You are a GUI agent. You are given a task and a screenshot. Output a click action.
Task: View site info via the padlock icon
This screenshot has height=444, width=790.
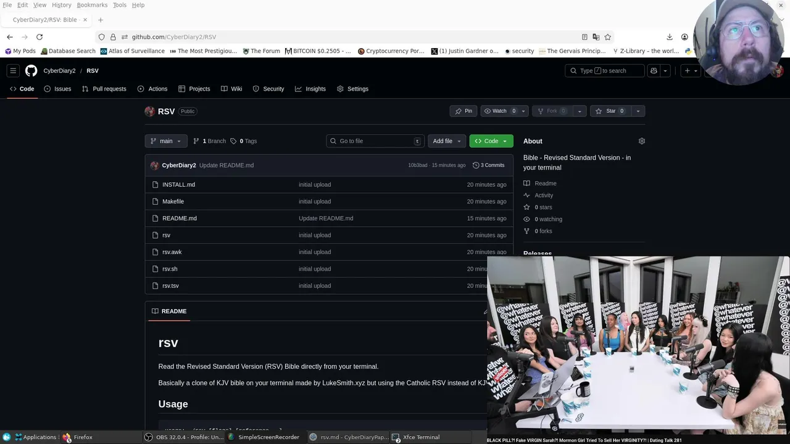tap(113, 37)
